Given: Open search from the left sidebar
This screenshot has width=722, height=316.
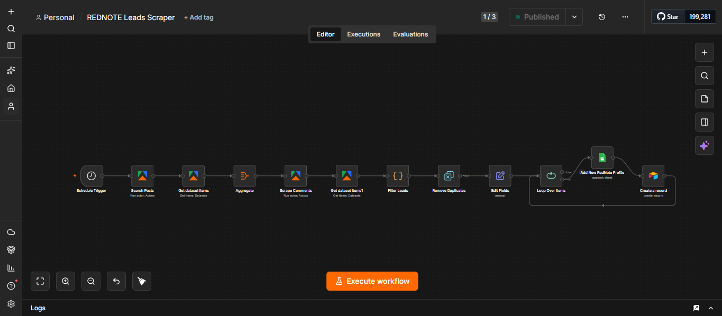Looking at the screenshot, I should (x=11, y=29).
